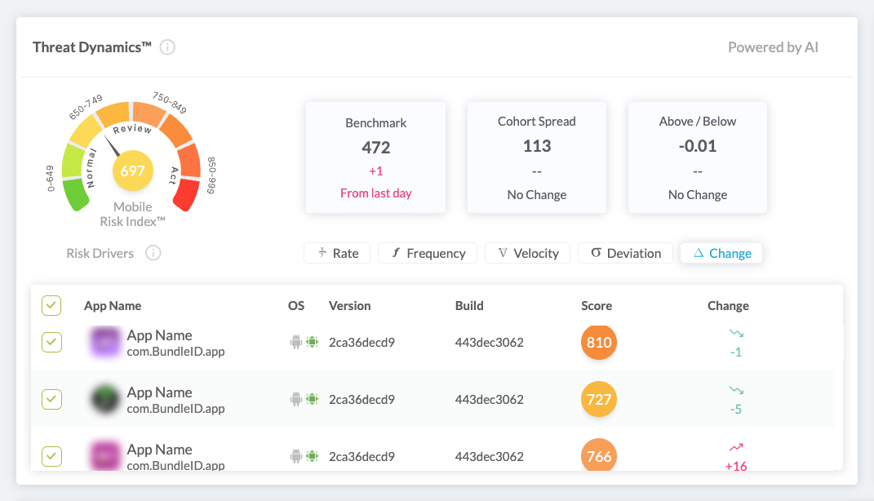Click info icon beside Risk Drivers
This screenshot has width=874, height=501.
point(153,253)
